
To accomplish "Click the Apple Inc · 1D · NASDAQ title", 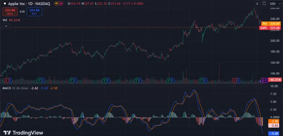I will pos(28,4).
